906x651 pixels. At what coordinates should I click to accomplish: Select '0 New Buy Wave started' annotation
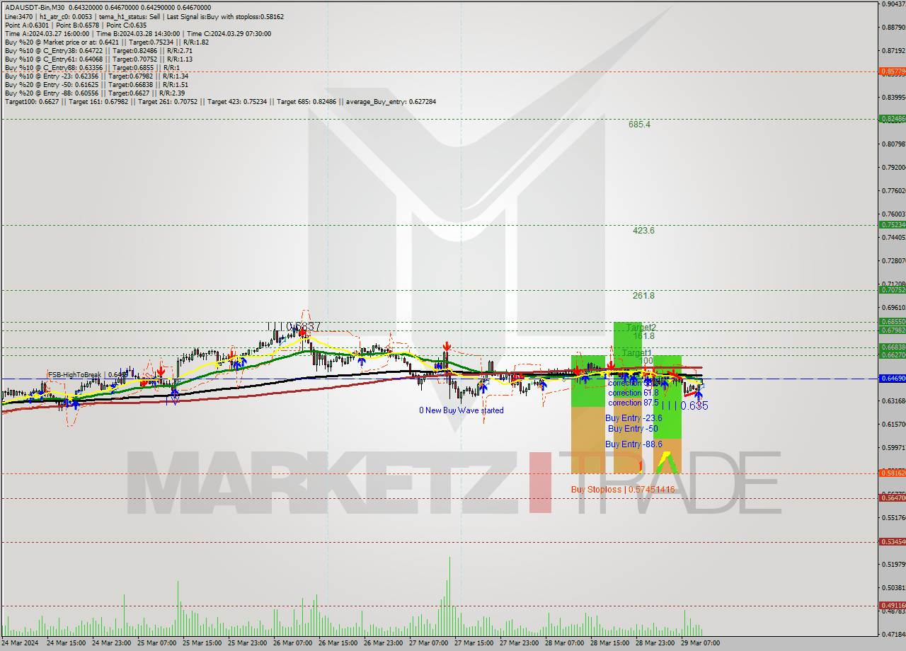[x=461, y=410]
